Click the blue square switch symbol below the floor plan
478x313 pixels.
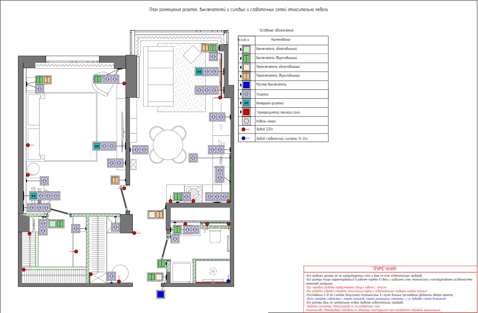pos(161,294)
